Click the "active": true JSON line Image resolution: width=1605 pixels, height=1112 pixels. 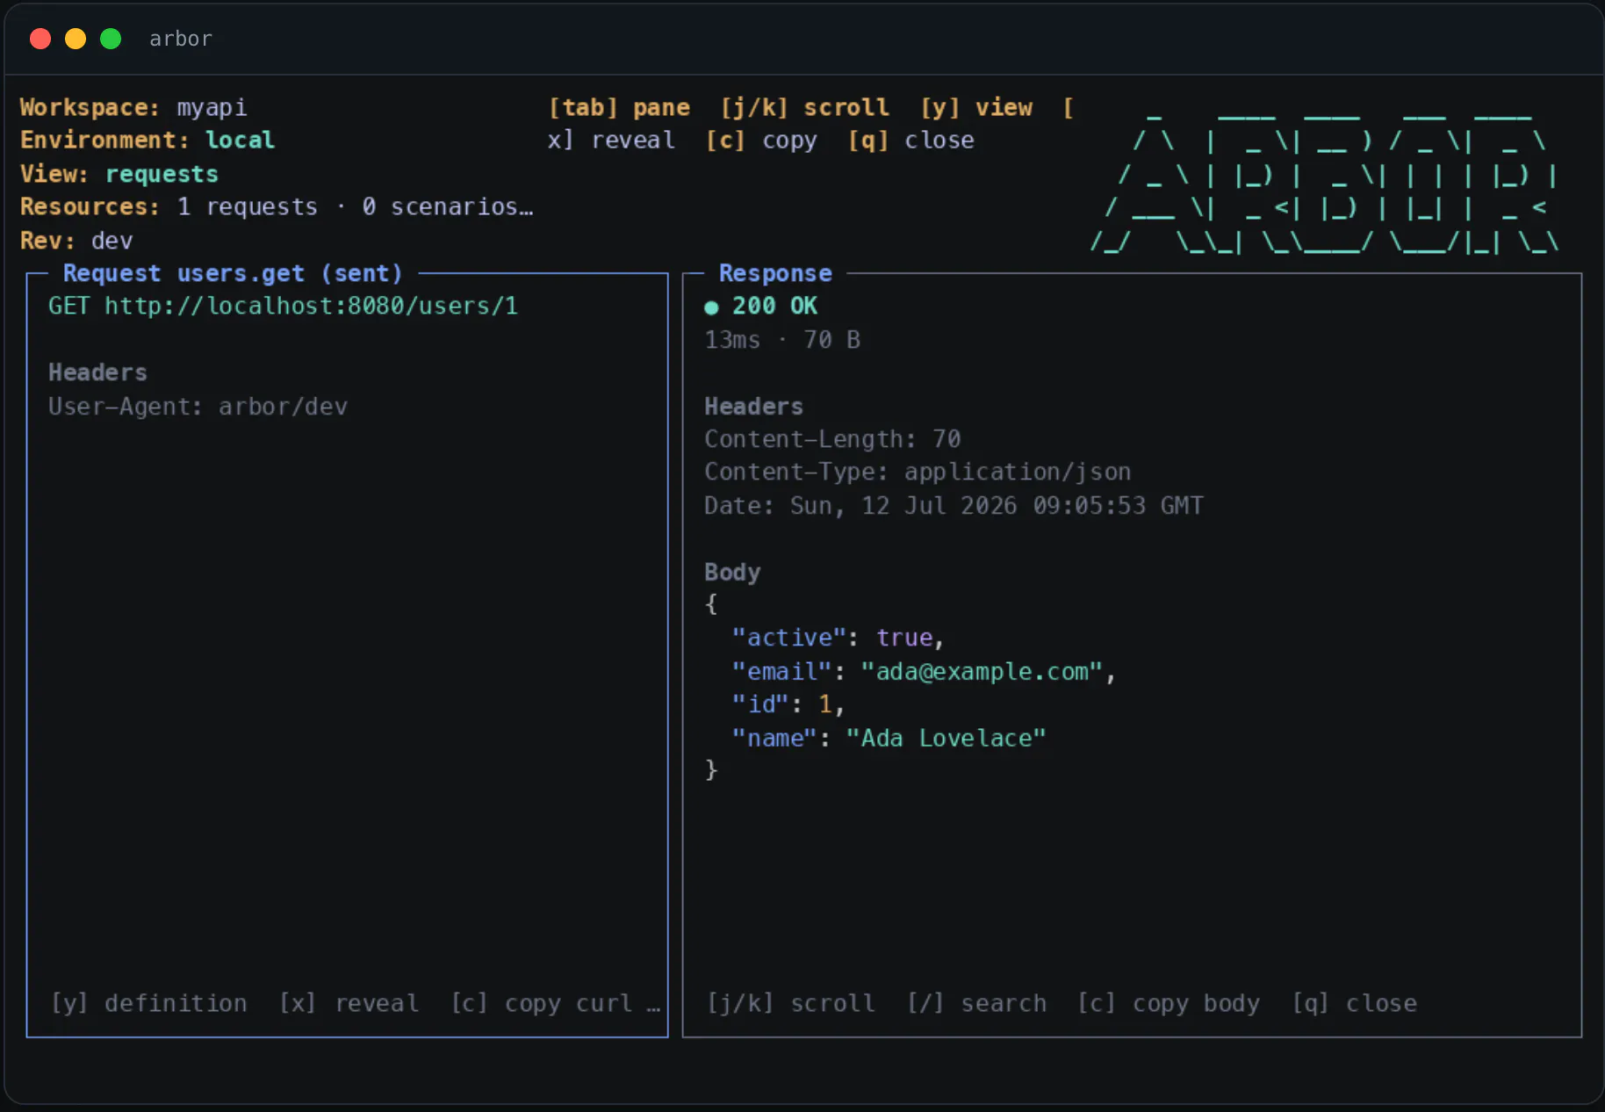click(838, 638)
